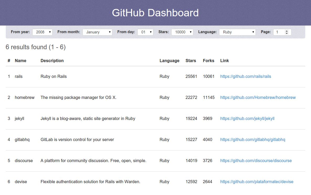Image resolution: width=311 pixels, height=195 pixels.
Task: Click the Jekyll blog-aware static site description
Action: click(x=88, y=119)
